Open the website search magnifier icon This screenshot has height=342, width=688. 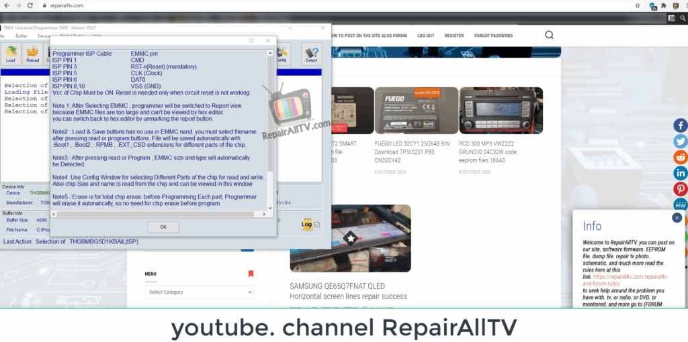click(549, 36)
